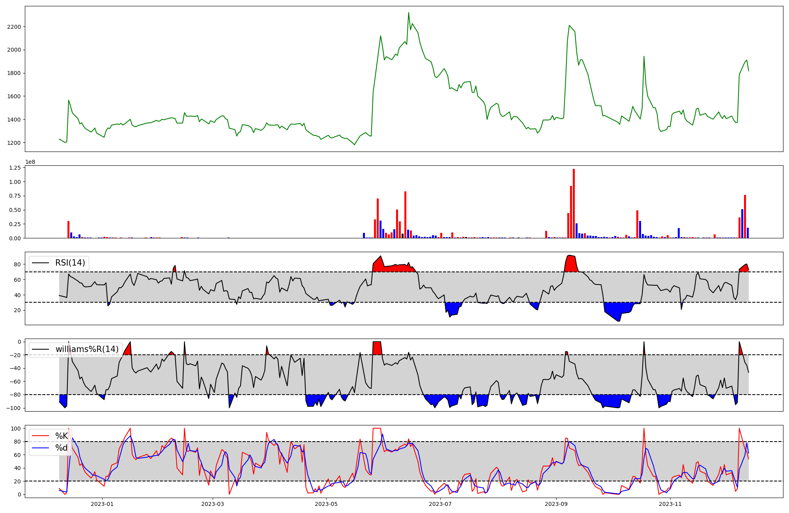Click the blue %d legend line sample
Image resolution: width=789 pixels, height=513 pixels.
pyautogui.click(x=40, y=448)
